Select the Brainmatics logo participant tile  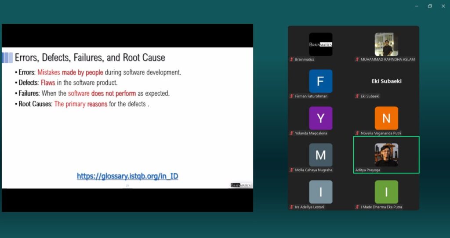pos(320,44)
